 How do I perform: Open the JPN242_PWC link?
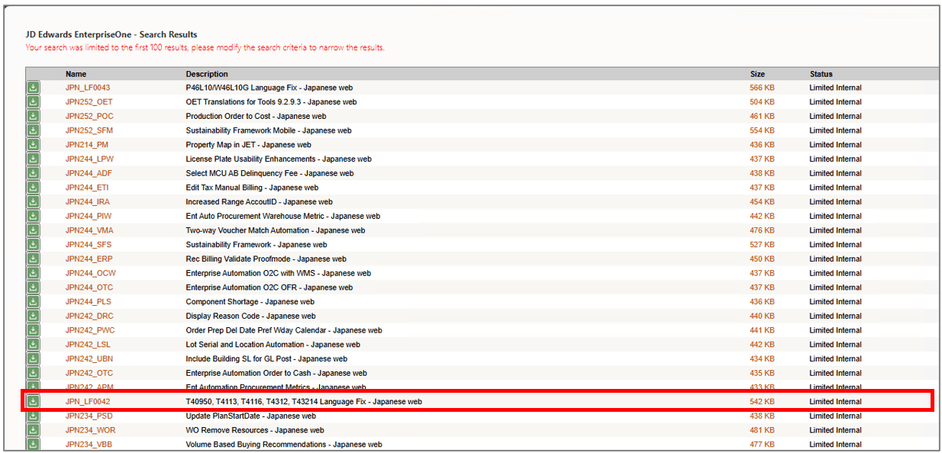(x=90, y=330)
